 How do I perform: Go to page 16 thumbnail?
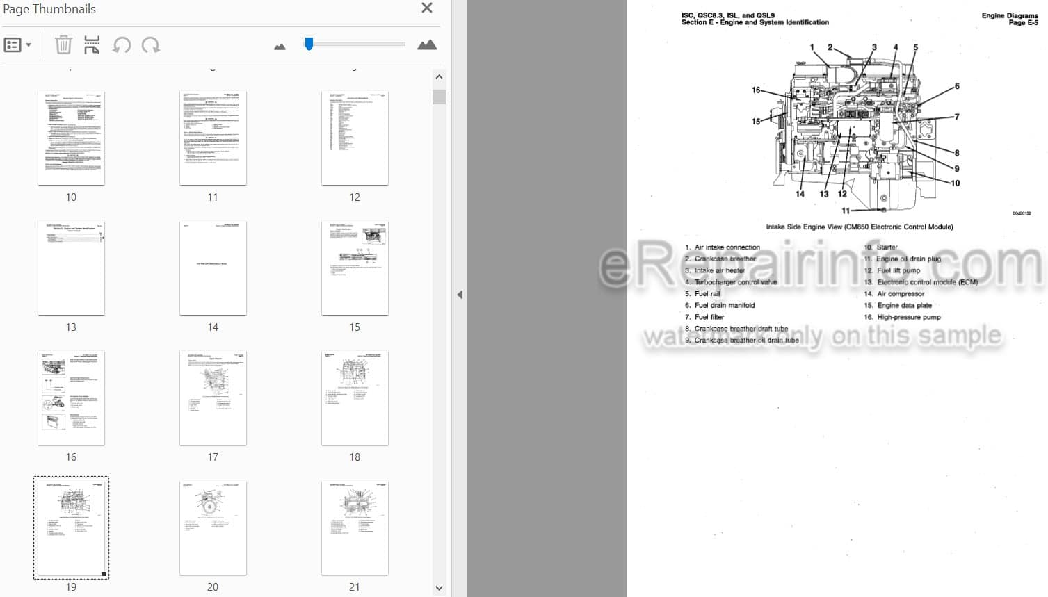click(71, 398)
